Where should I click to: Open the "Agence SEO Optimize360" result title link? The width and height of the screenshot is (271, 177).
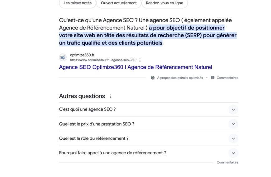pyautogui.click(x=135, y=67)
